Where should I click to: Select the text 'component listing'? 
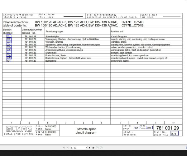pyautogui.click(x=120, y=61)
